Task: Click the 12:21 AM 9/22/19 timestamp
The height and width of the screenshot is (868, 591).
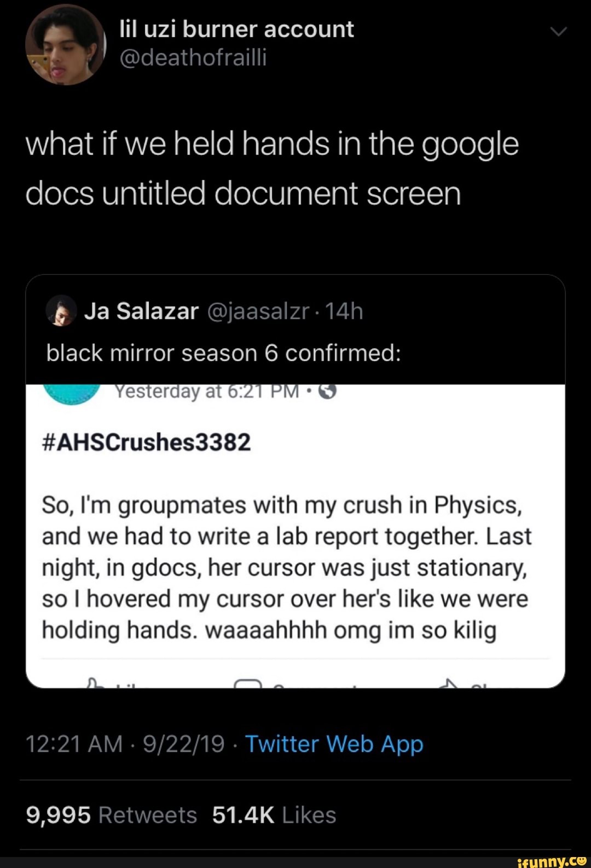Action: (125, 744)
